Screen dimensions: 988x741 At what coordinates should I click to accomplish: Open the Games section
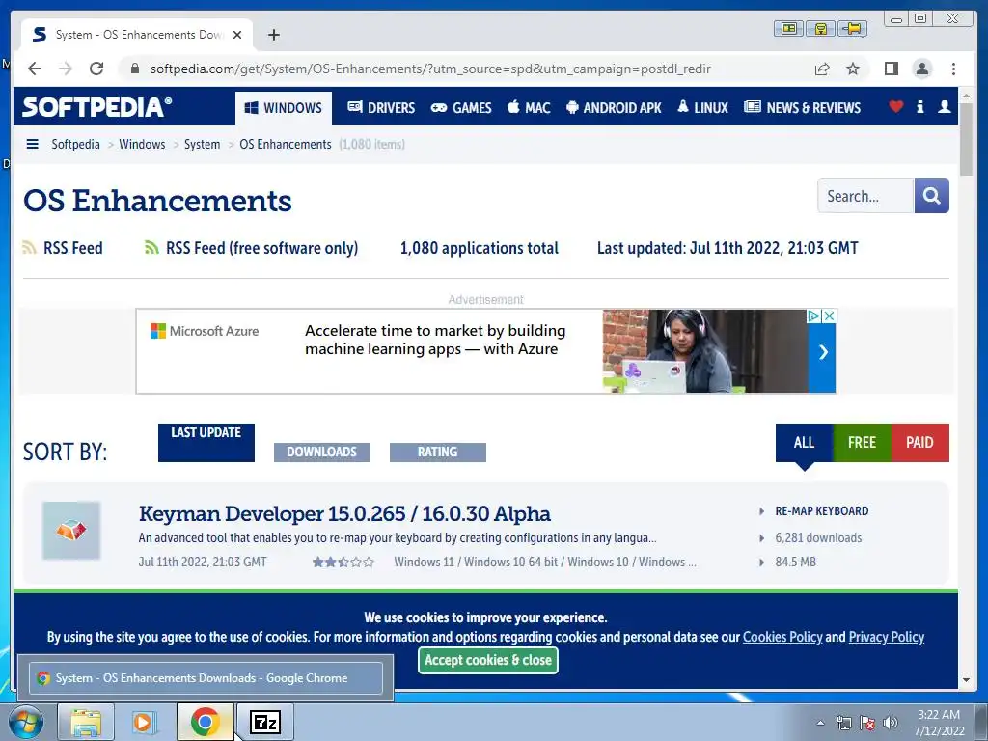point(461,108)
